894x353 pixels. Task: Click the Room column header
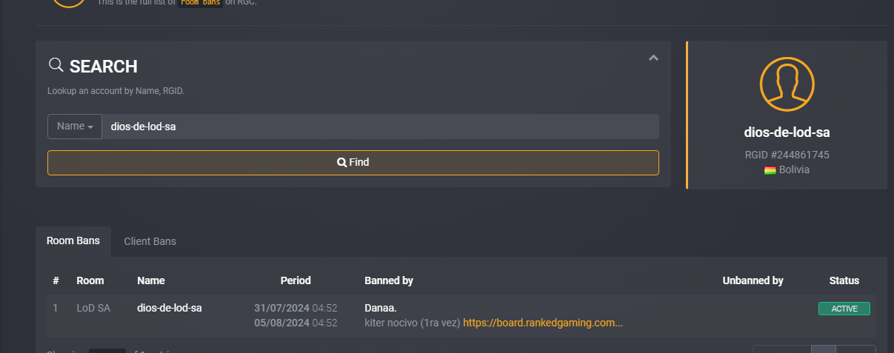pos(90,280)
